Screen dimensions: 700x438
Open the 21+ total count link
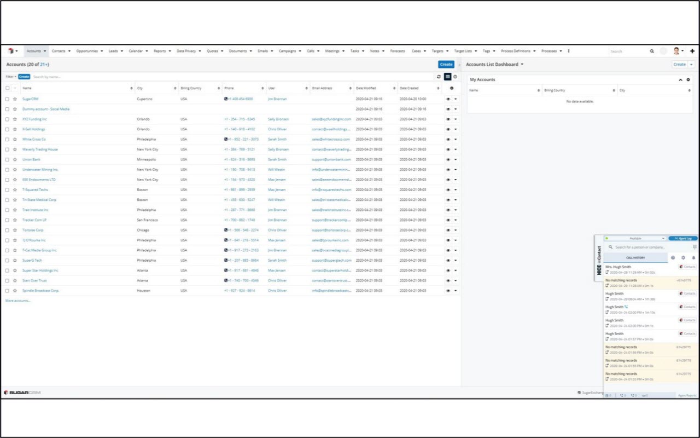pos(43,65)
